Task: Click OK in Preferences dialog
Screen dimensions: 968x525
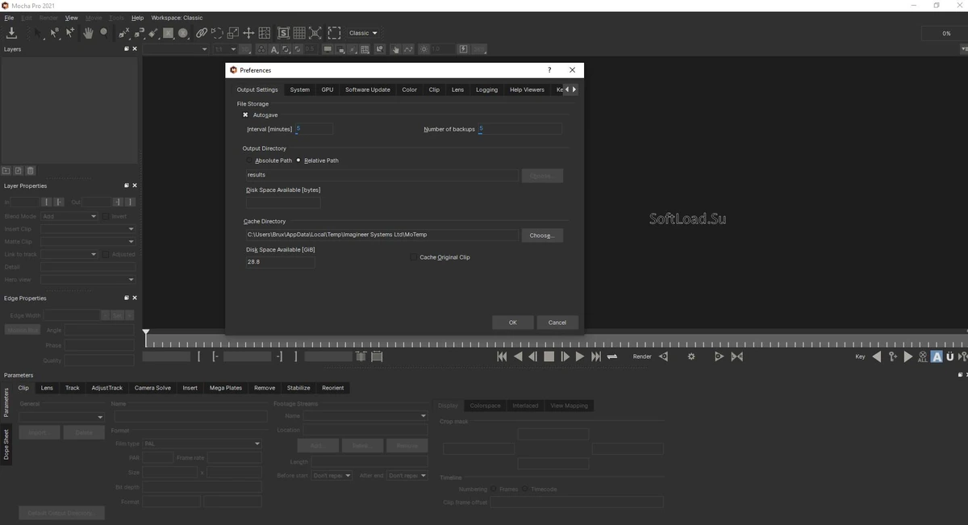Action: (x=513, y=323)
